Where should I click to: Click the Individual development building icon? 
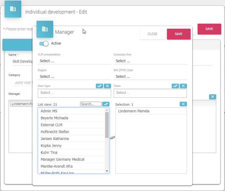(x=13, y=9)
